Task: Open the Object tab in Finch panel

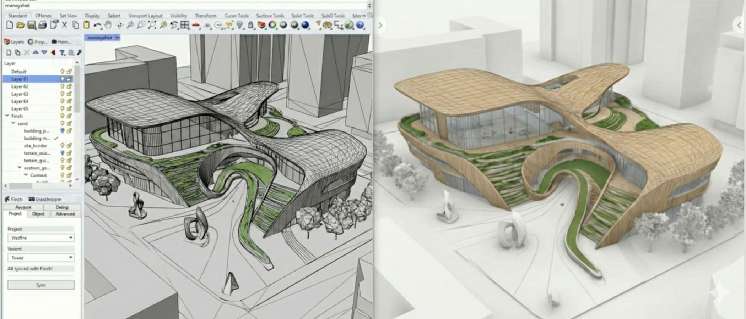Action: (38, 214)
